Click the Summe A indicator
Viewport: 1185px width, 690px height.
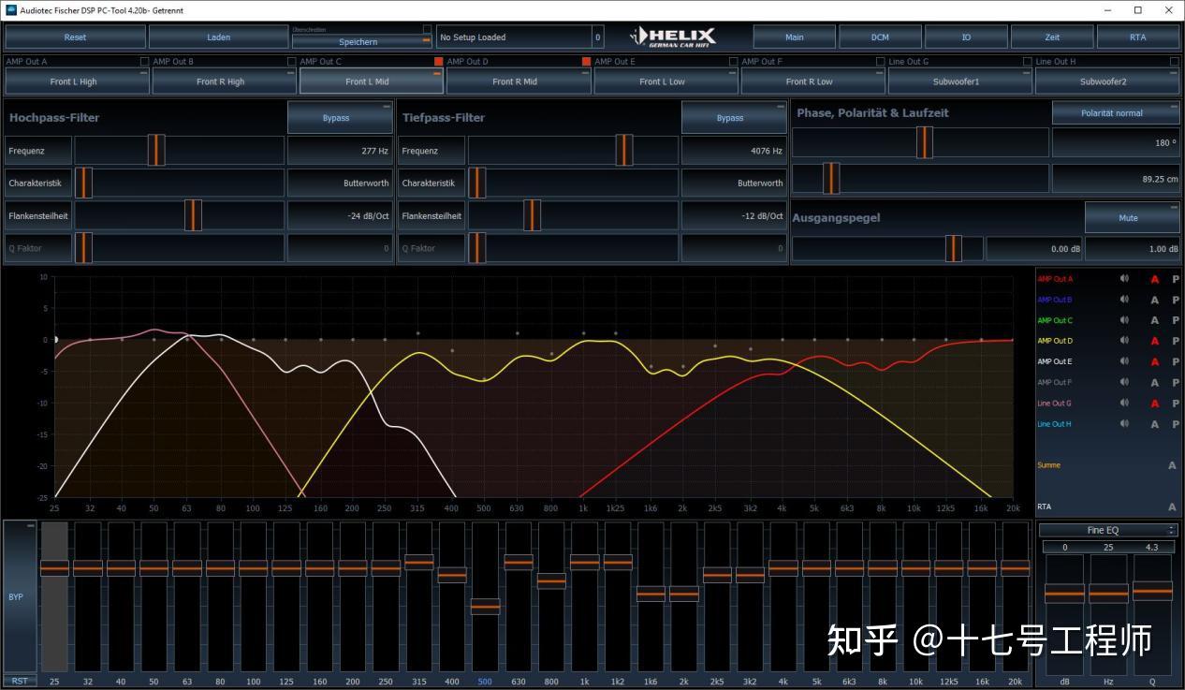coord(1172,464)
